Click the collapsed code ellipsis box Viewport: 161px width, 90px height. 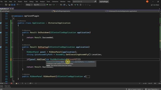pos(88,77)
